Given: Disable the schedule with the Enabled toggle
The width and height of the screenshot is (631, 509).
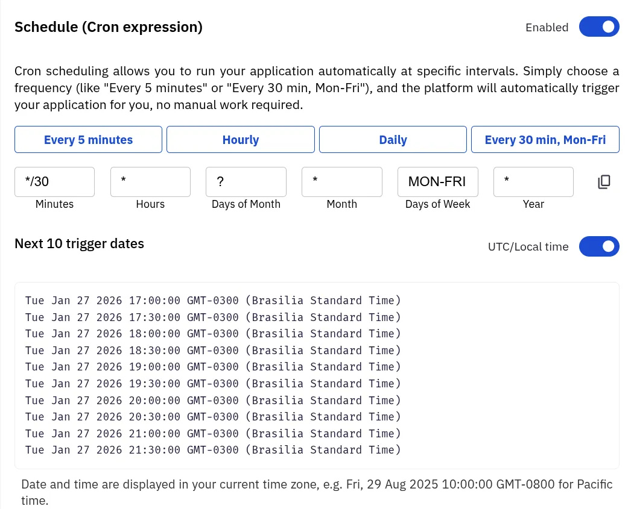Looking at the screenshot, I should (x=599, y=27).
